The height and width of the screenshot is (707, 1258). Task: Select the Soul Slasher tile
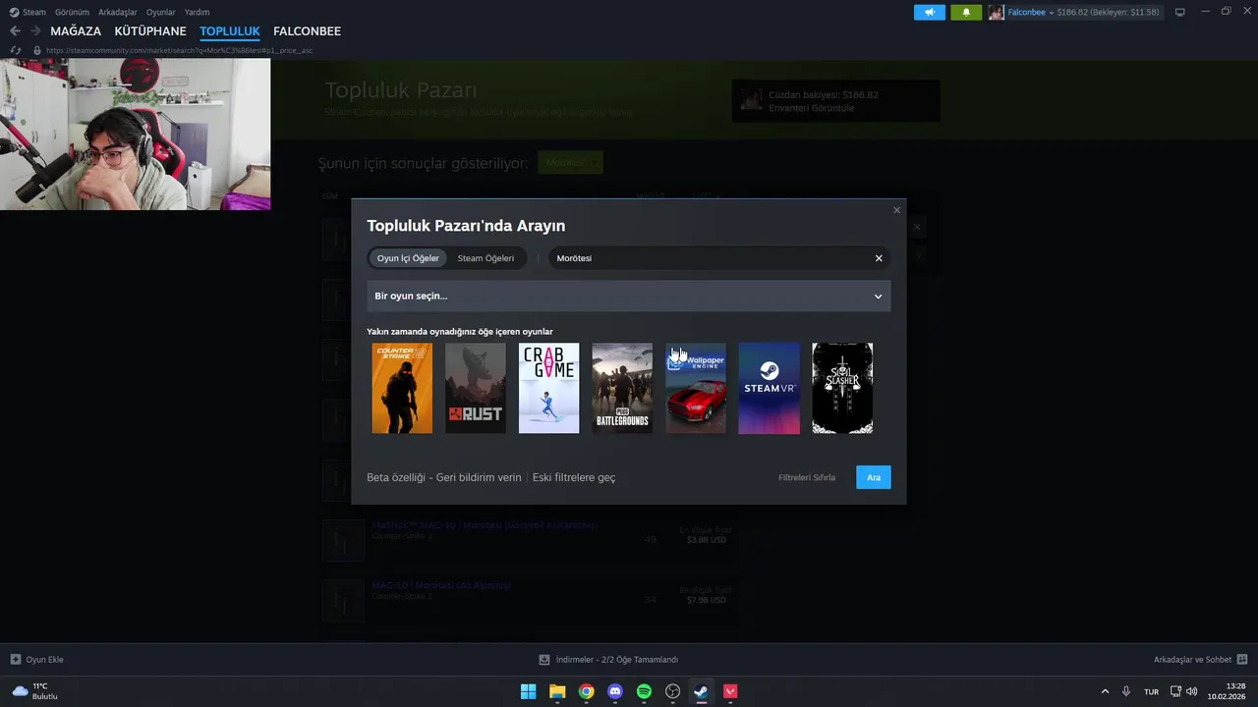[x=842, y=388]
